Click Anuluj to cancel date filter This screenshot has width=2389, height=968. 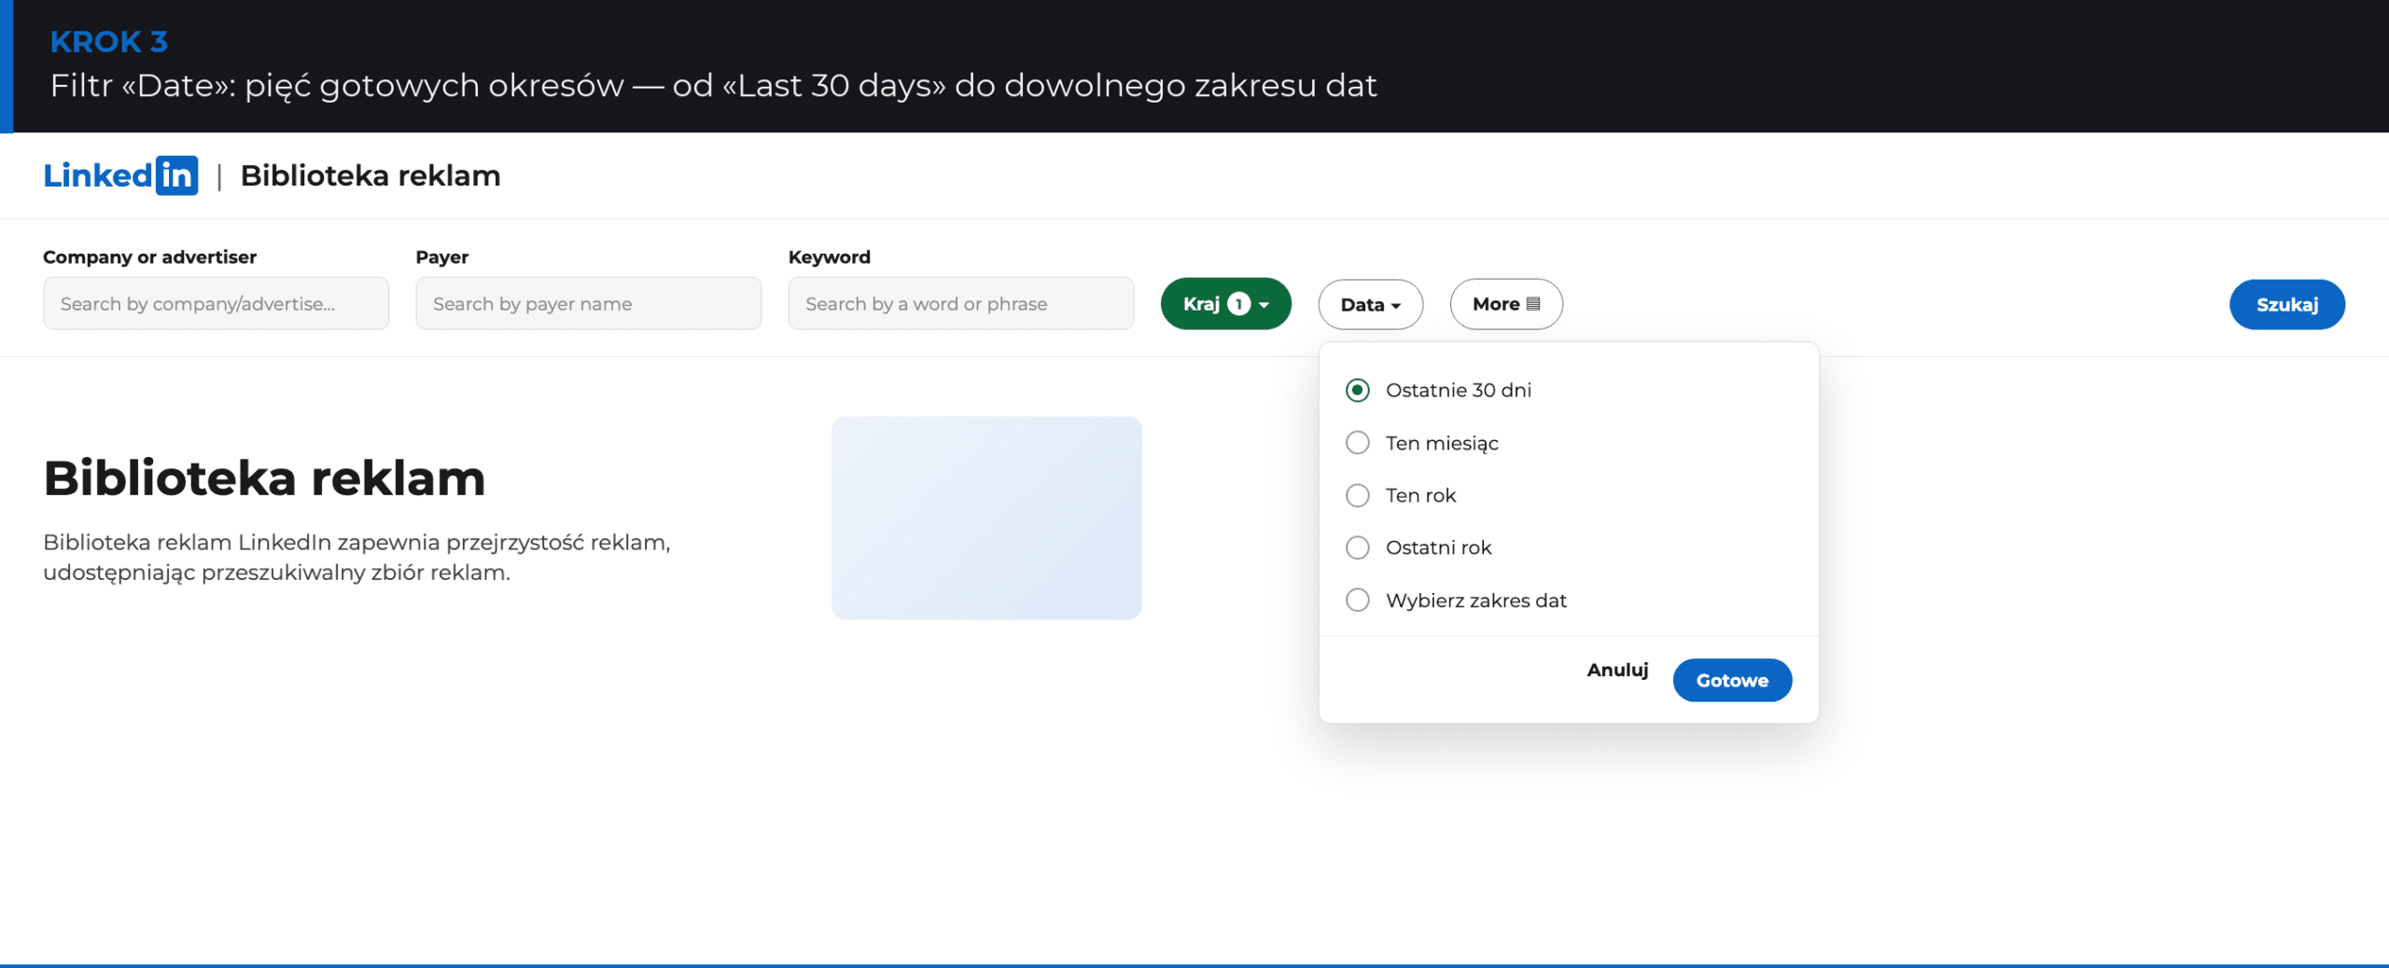click(x=1617, y=670)
